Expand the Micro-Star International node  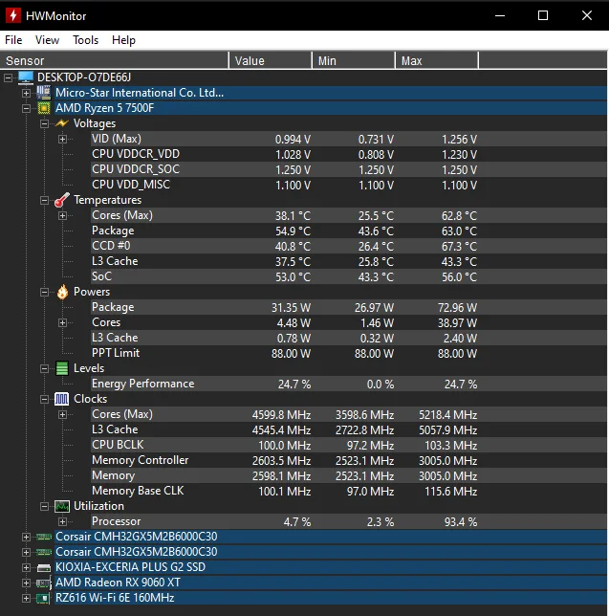tap(26, 93)
